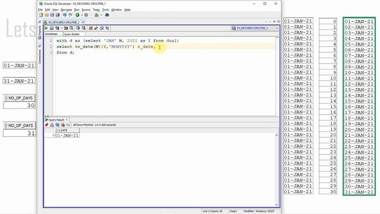Image resolution: width=380 pixels, height=214 pixels.
Task: Run statement with the green play icon
Action: coord(46,28)
